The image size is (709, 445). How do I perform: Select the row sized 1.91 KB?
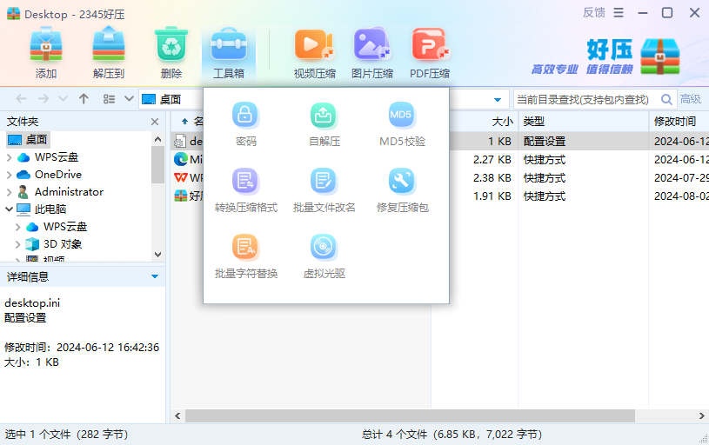point(440,196)
